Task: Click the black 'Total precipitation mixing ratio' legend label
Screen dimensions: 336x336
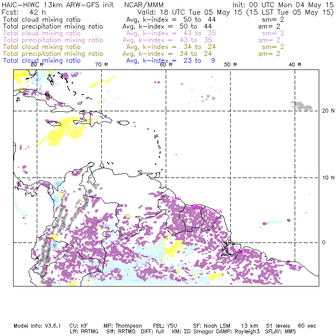Action: click(x=53, y=26)
